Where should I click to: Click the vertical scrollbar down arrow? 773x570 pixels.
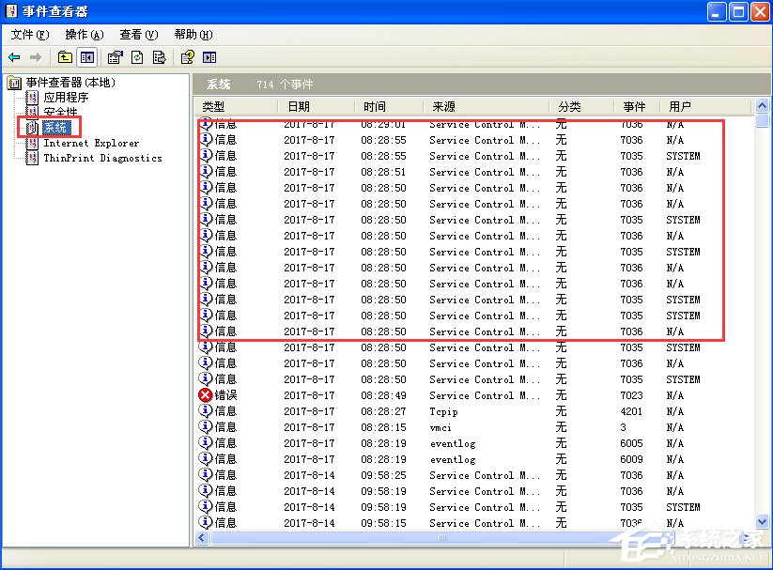(763, 522)
